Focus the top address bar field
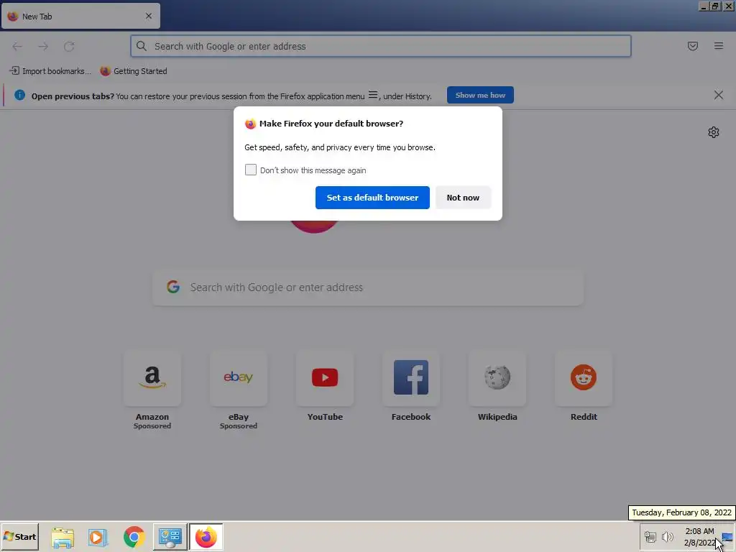This screenshot has height=552, width=736. click(381, 46)
